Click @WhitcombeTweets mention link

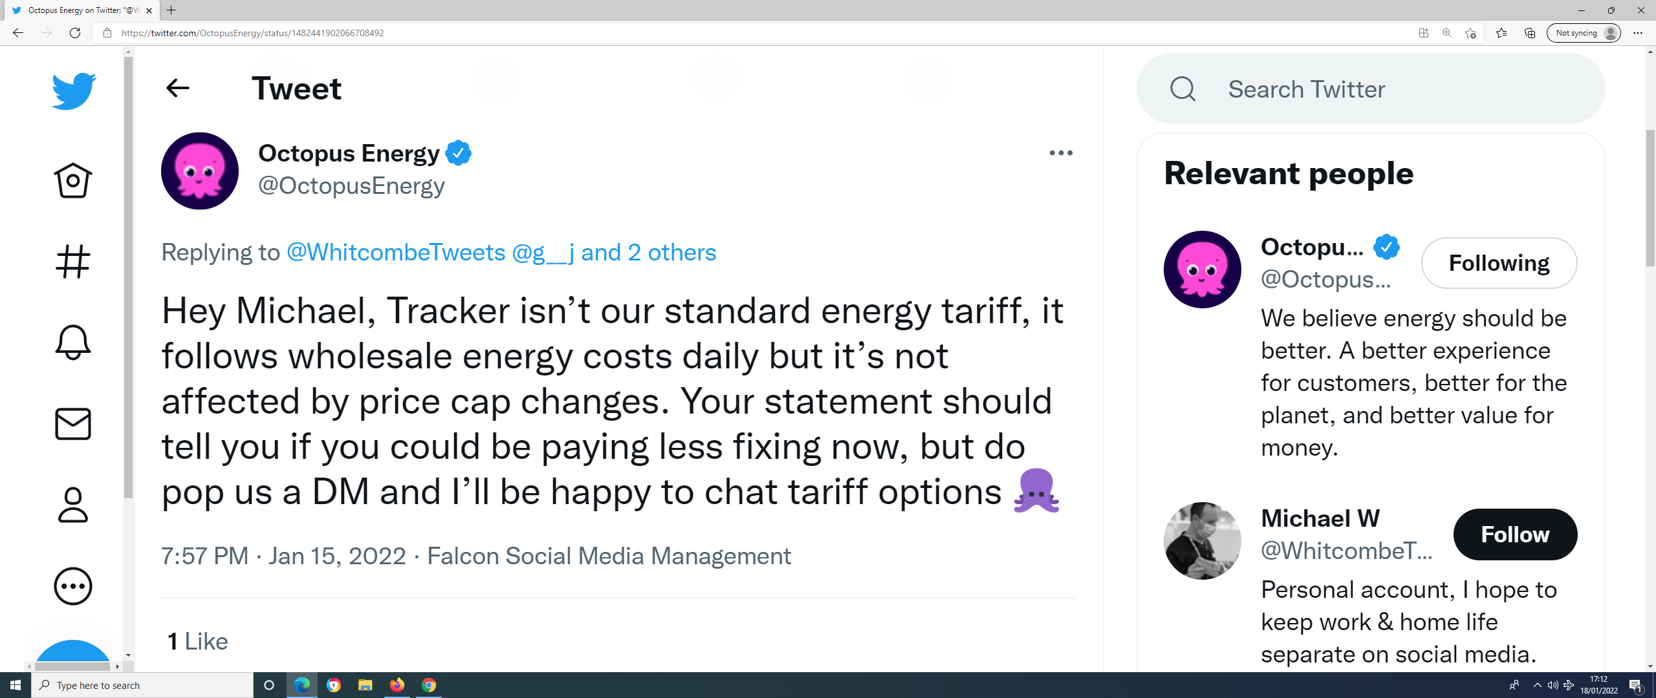coord(396,252)
